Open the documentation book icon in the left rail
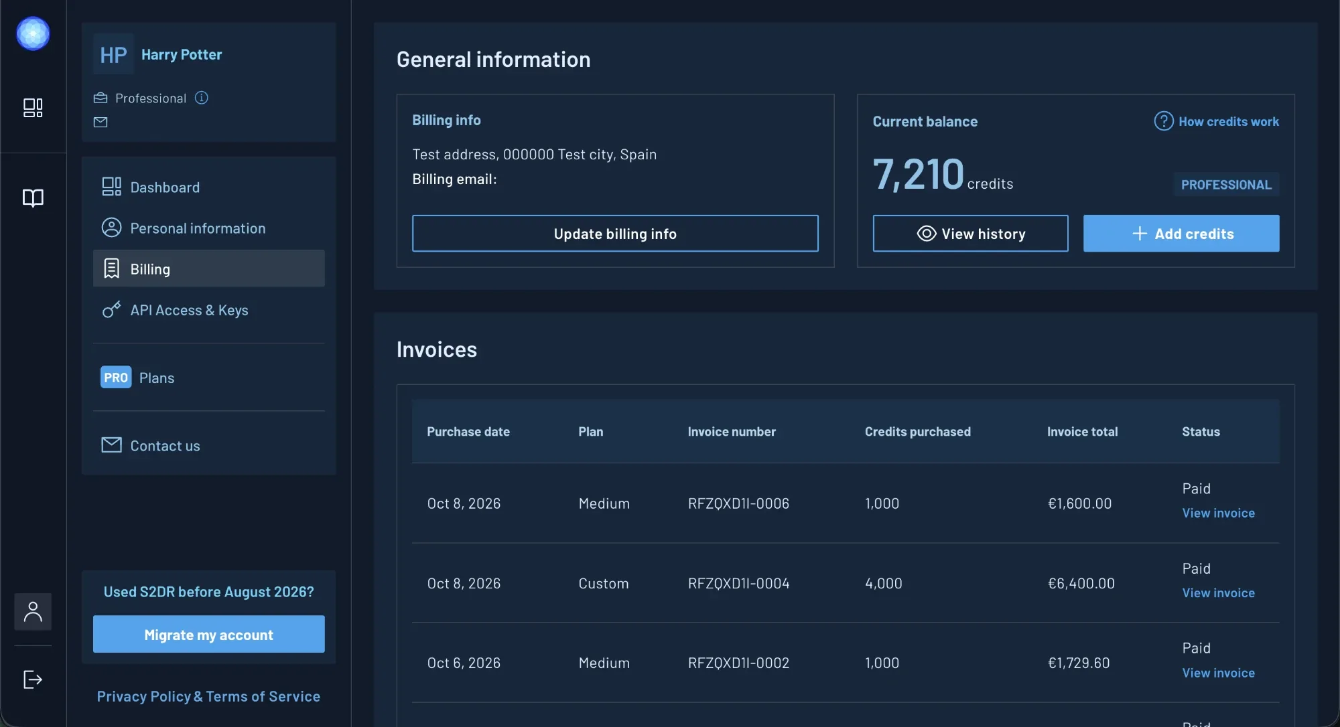Image resolution: width=1340 pixels, height=727 pixels. point(33,197)
